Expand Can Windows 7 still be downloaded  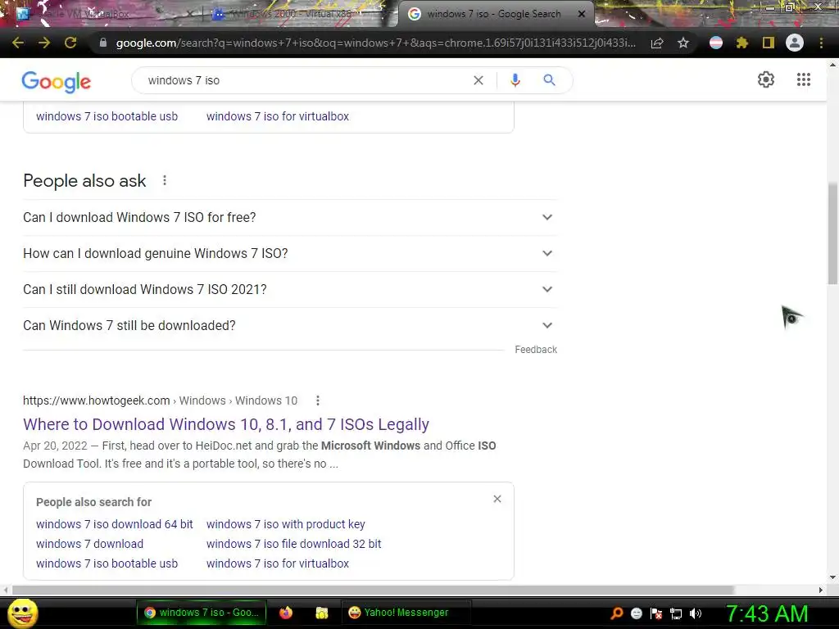click(289, 325)
